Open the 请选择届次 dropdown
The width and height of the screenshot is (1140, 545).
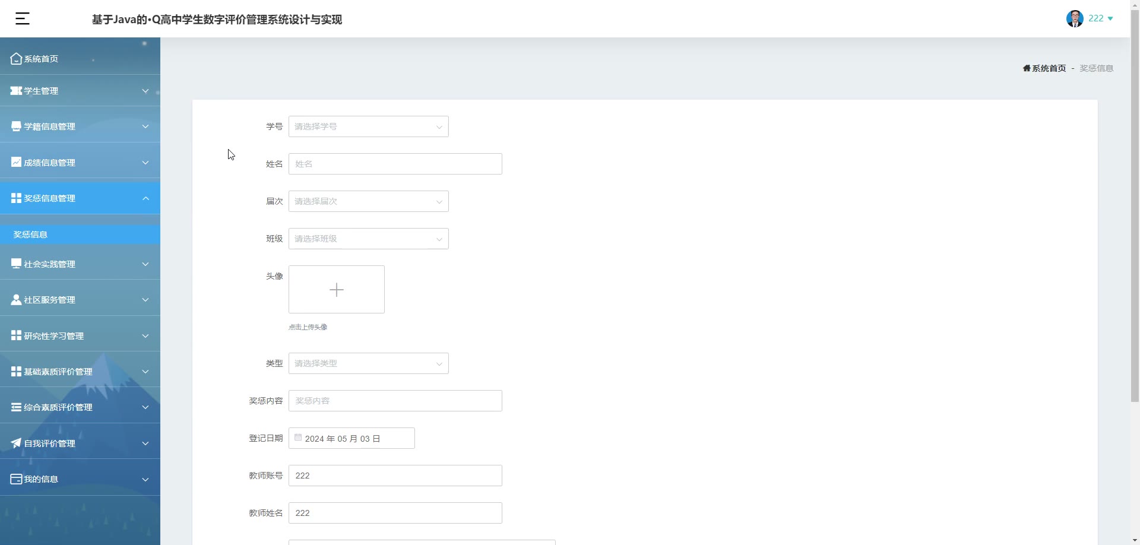(369, 201)
